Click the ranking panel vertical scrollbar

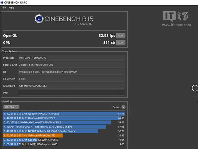130,110
